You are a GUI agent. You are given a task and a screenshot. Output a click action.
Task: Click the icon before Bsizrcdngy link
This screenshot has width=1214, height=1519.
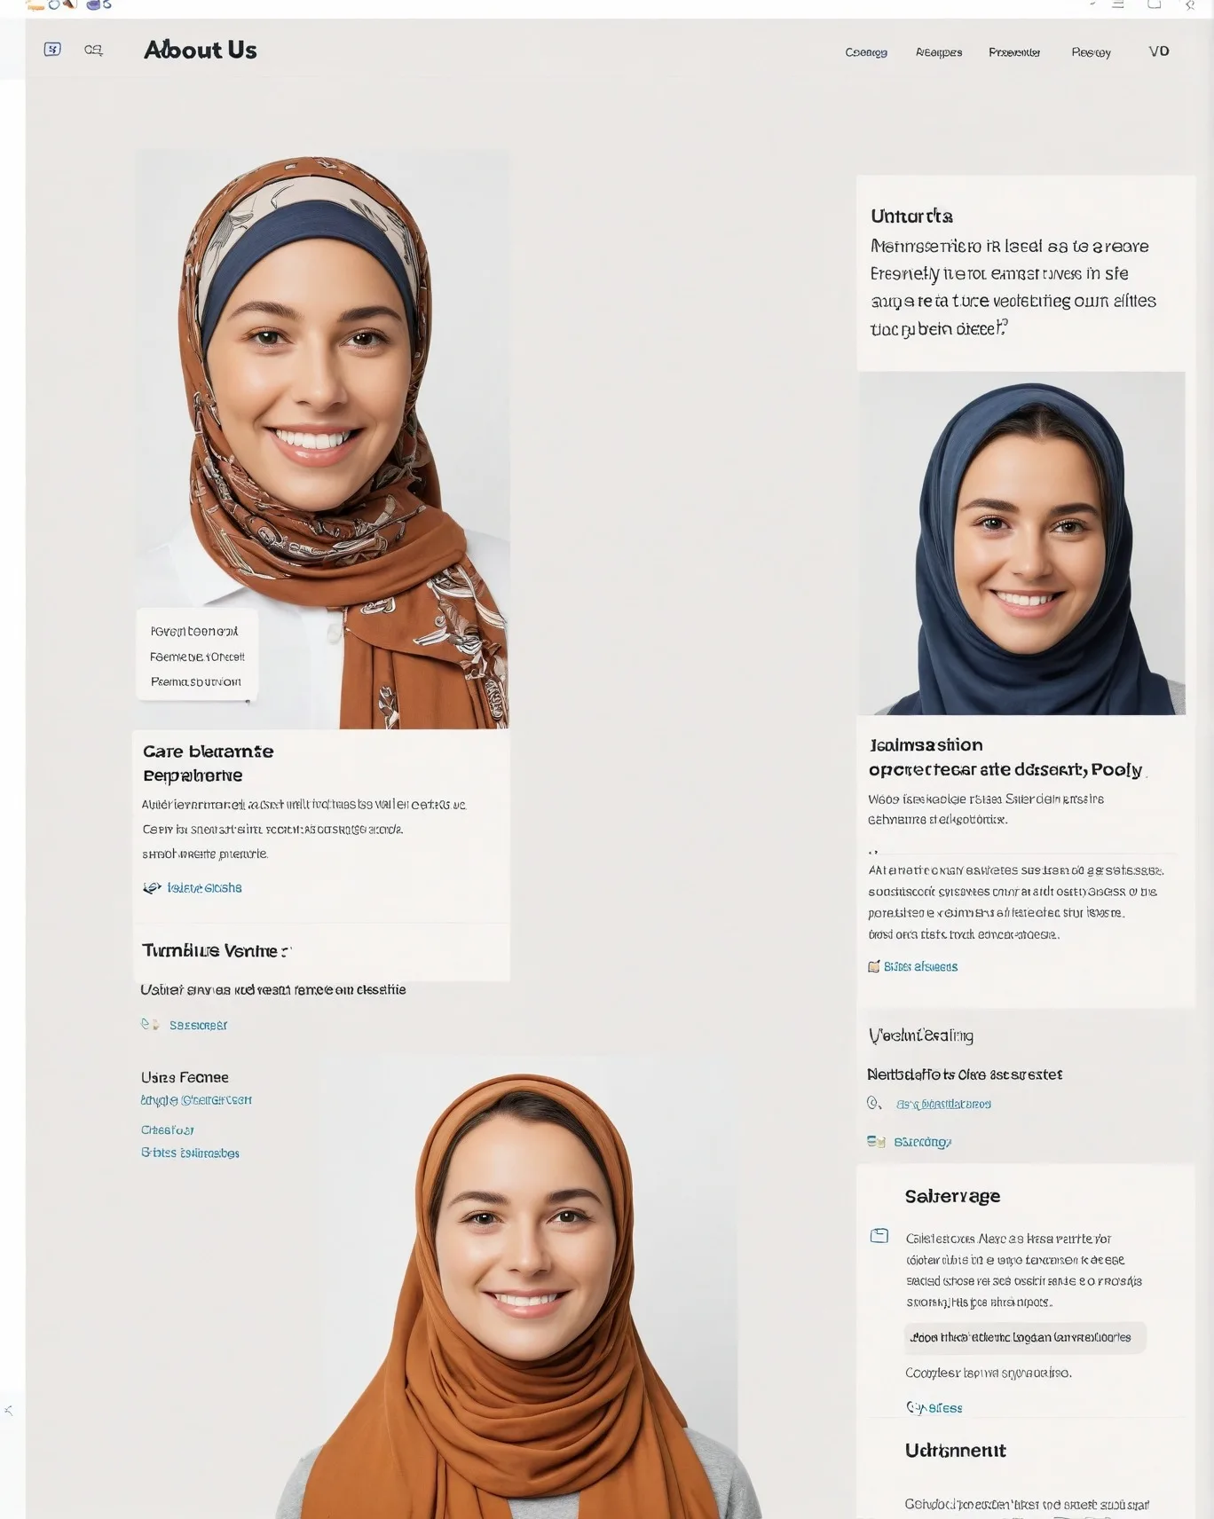pyautogui.click(x=876, y=1142)
